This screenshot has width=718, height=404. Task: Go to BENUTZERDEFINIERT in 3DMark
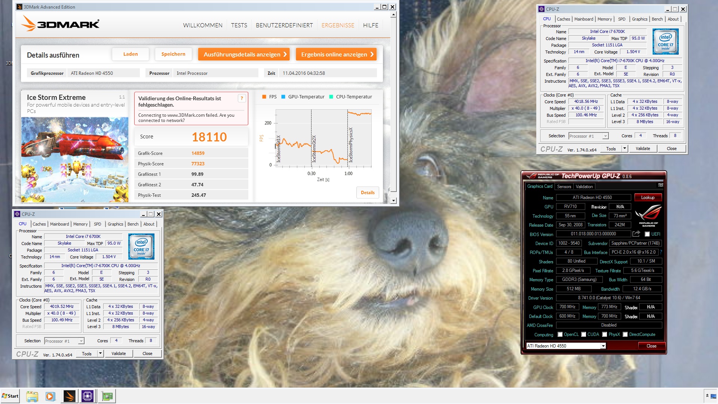pos(284,25)
